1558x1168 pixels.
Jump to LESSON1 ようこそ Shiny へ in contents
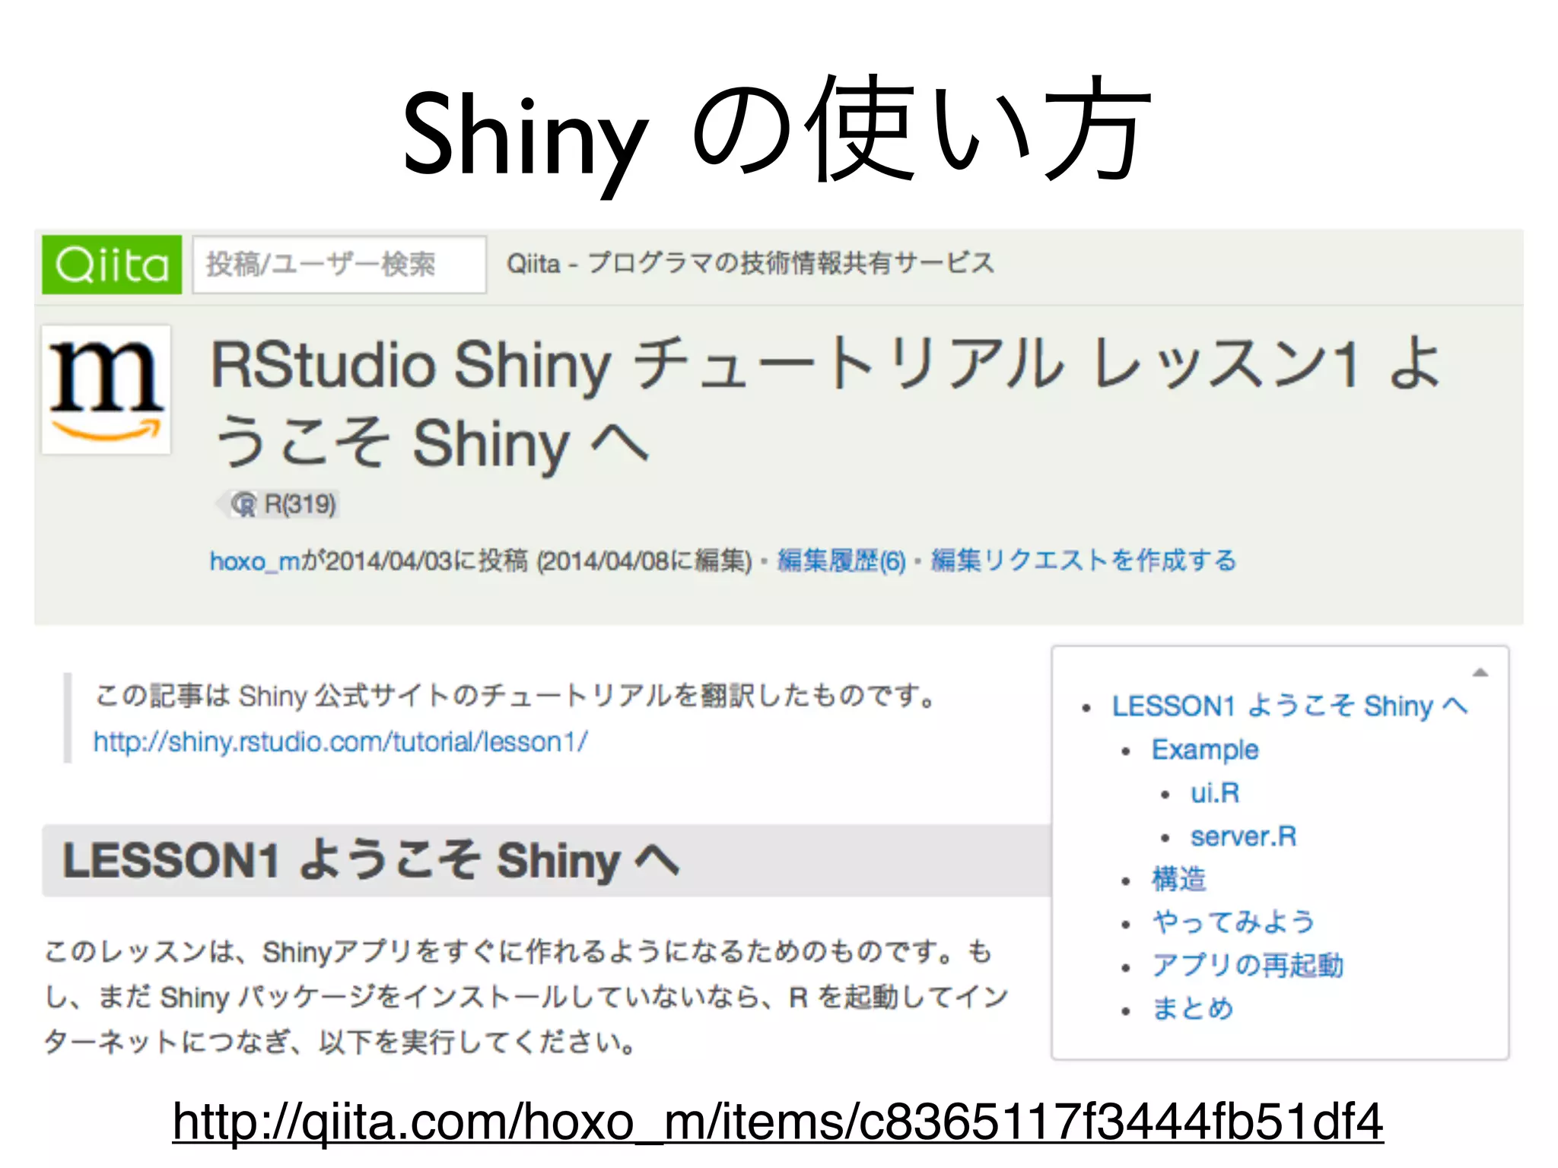point(1289,706)
